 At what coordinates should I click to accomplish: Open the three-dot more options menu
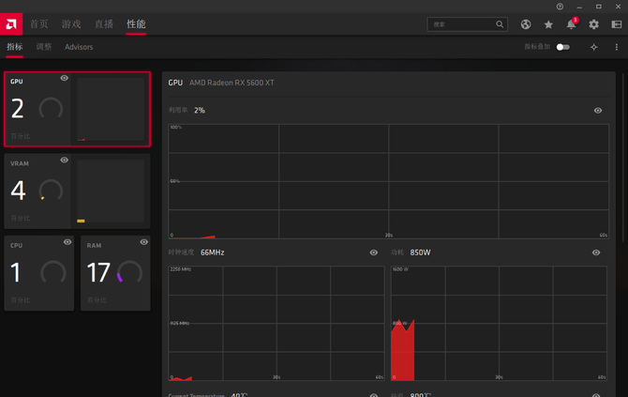tap(616, 47)
